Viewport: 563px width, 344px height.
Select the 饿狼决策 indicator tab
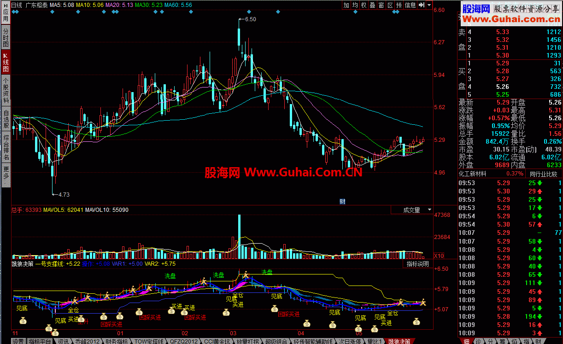(399, 341)
